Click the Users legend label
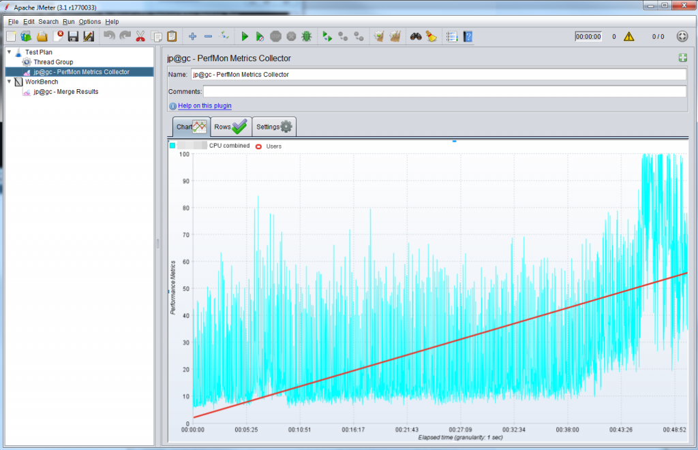 pyautogui.click(x=274, y=146)
